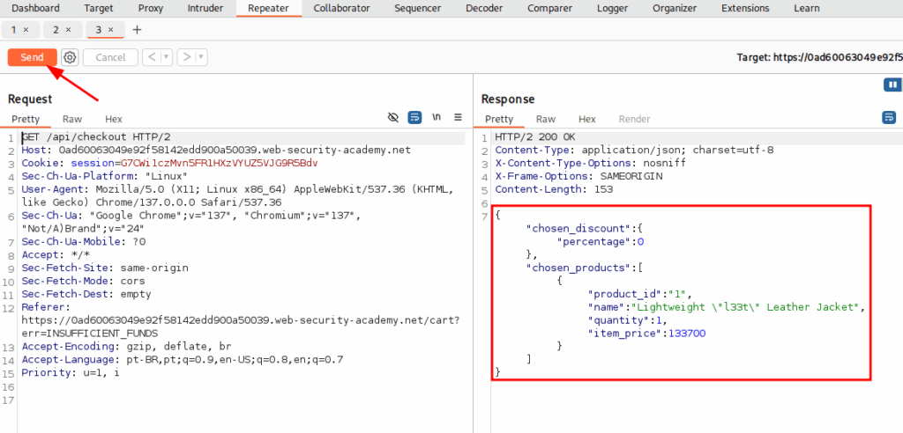
Task: Switch Response view to Hex
Action: pos(587,119)
